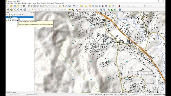171x96 pixels.
Task: Click Zoom to Layer
Action: point(48,6)
